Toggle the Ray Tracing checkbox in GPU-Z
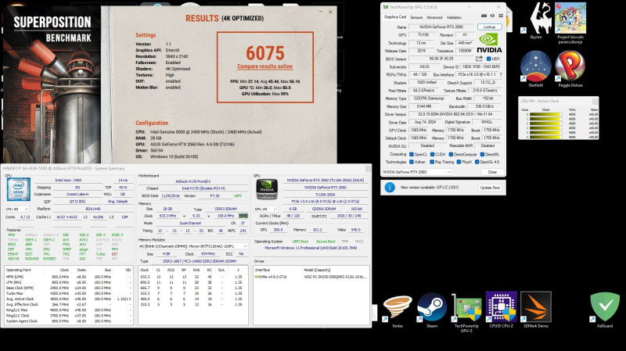Viewport: 626px width, 351px height. click(432, 162)
